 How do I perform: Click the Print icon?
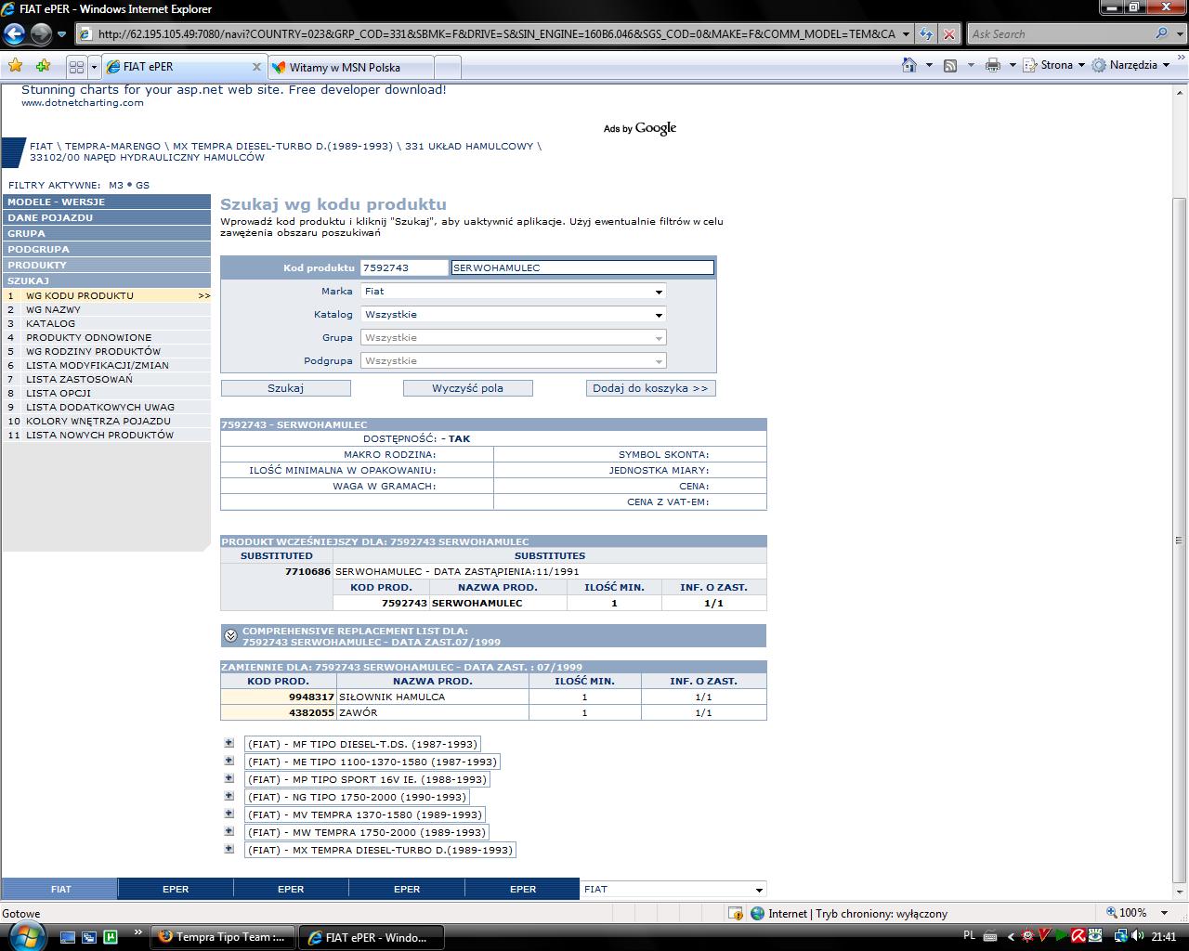[x=992, y=65]
